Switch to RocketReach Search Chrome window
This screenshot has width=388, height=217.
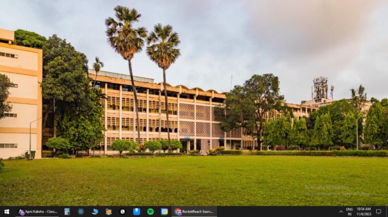(x=194, y=212)
